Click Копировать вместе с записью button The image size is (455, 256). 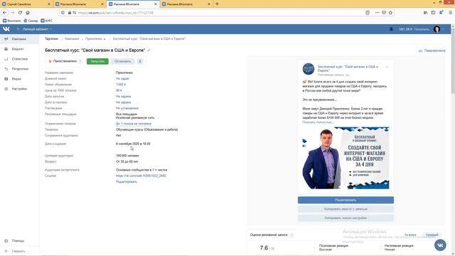coord(346,209)
